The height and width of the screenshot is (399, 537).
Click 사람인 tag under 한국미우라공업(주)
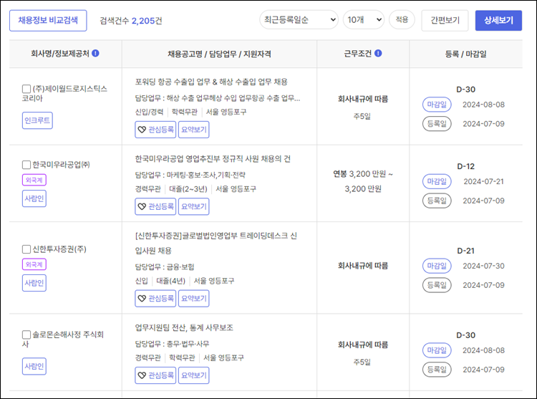34,198
